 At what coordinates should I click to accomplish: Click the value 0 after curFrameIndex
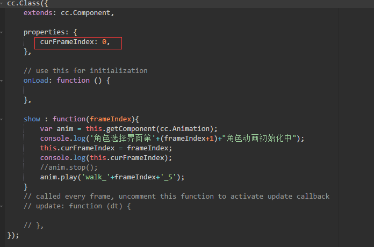[x=104, y=42]
